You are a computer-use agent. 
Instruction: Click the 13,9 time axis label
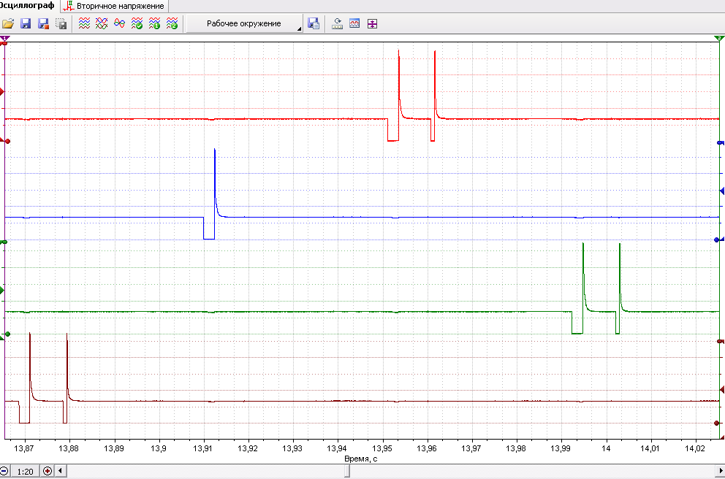(158, 448)
